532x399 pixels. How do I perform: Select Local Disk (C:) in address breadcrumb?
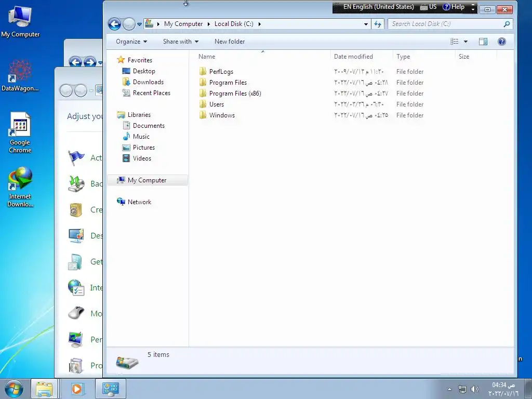pos(234,24)
